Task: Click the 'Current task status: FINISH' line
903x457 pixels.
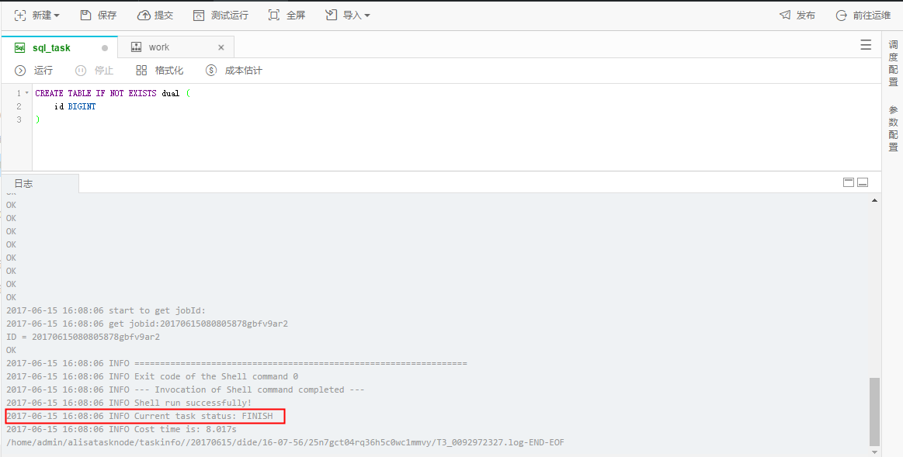Action: click(139, 416)
